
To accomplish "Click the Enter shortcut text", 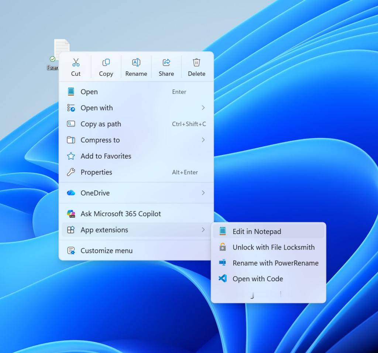I will (x=179, y=92).
